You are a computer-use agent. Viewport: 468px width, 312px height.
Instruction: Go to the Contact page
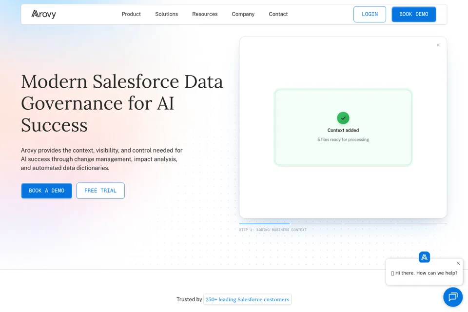click(278, 14)
